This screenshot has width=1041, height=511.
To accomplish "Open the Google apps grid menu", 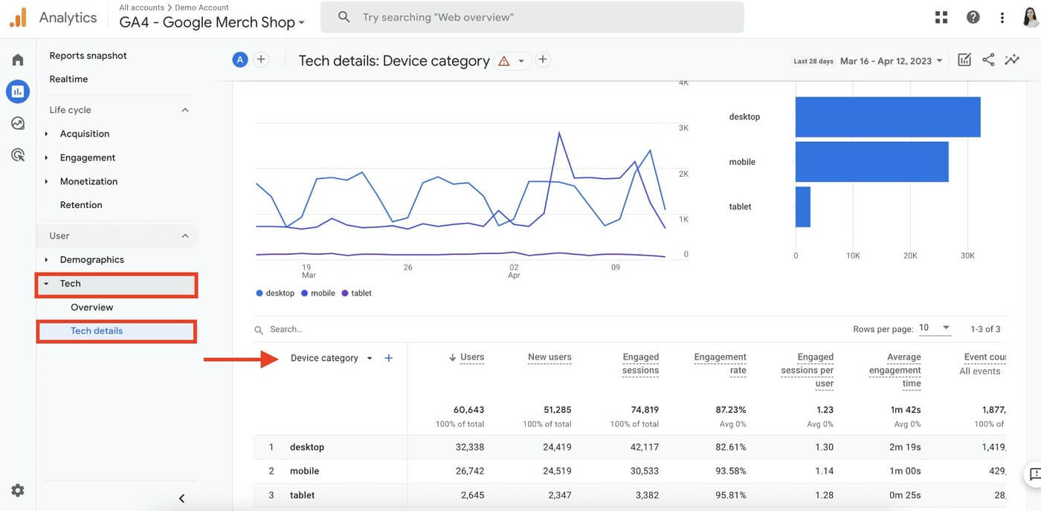I will click(941, 16).
